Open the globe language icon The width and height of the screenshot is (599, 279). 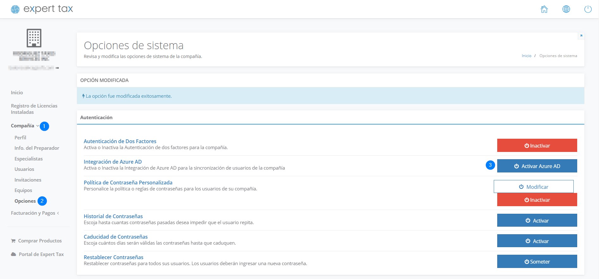pyautogui.click(x=566, y=9)
